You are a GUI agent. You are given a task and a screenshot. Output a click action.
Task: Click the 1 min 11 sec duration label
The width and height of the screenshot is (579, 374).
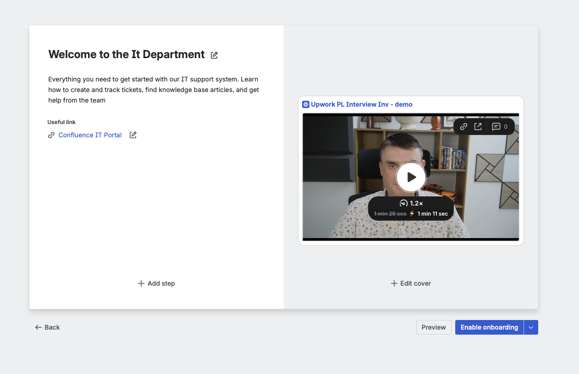click(x=432, y=214)
